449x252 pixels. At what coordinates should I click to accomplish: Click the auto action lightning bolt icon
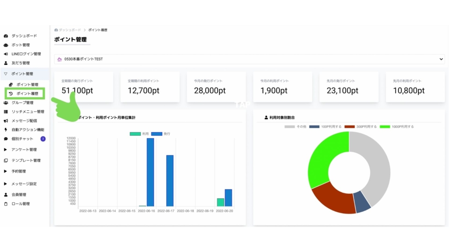(6, 129)
